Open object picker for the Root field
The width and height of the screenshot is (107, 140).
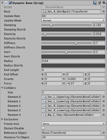pos(104,11)
